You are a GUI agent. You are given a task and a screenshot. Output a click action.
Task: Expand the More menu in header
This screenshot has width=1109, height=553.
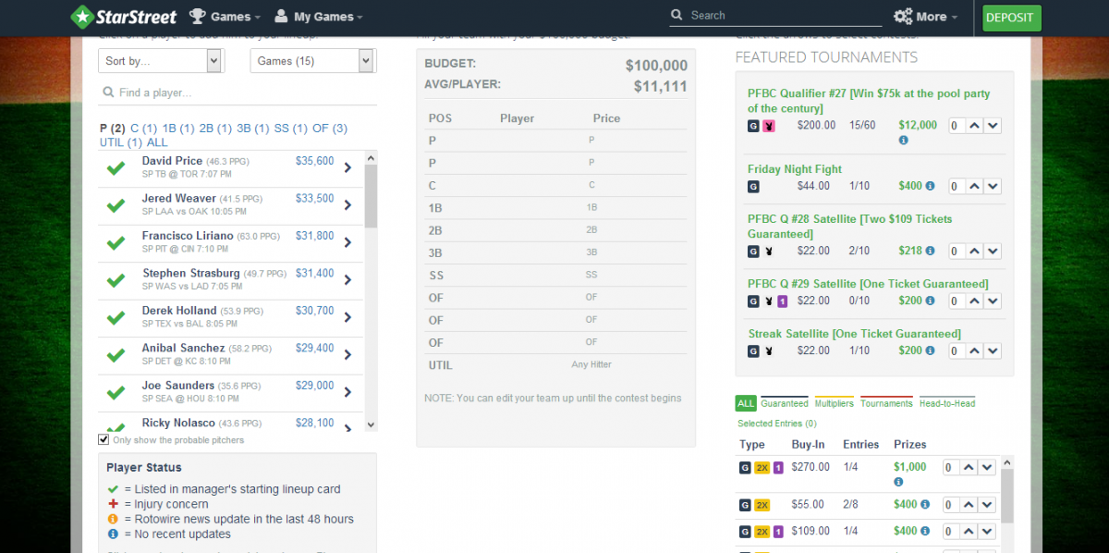tap(925, 17)
